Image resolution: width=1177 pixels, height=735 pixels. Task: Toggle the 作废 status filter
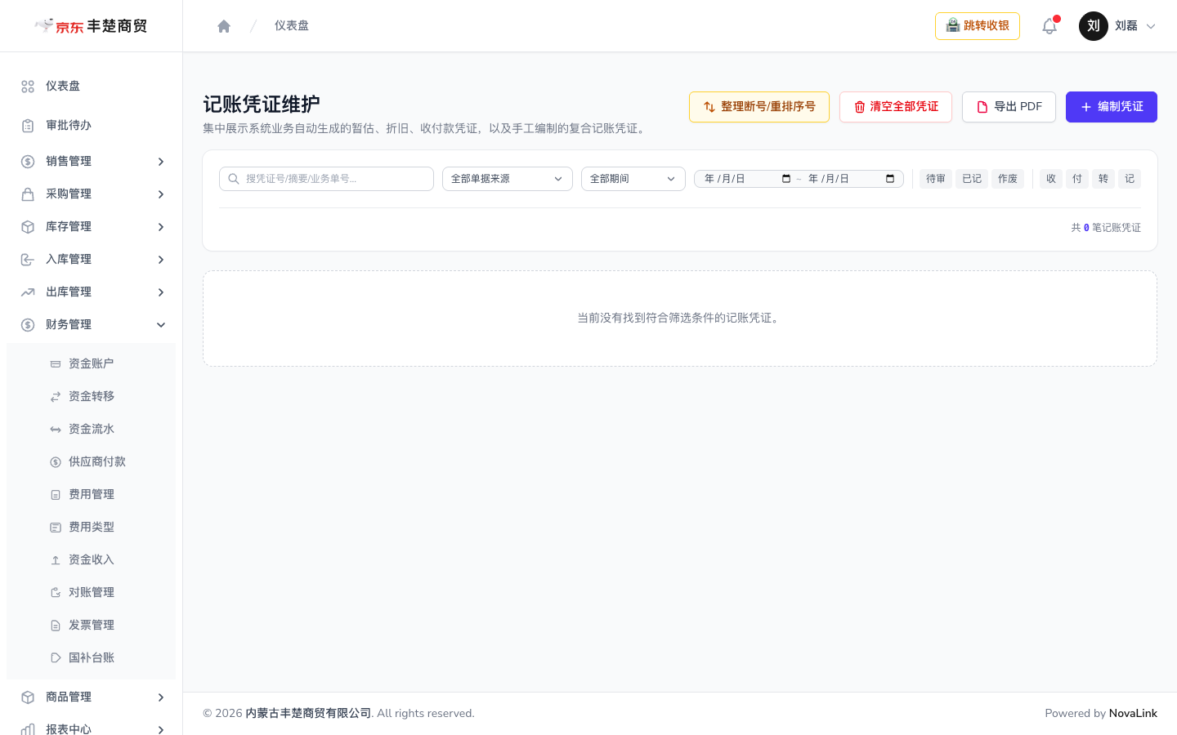click(1008, 179)
